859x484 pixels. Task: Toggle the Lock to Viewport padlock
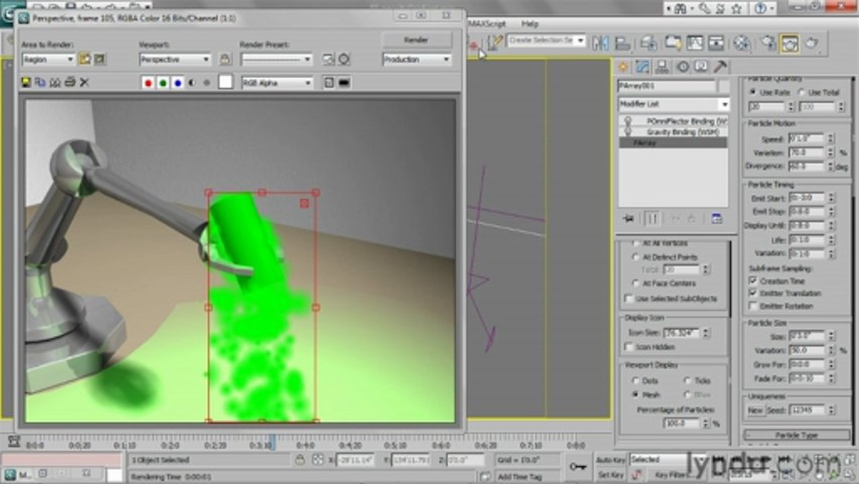point(225,59)
